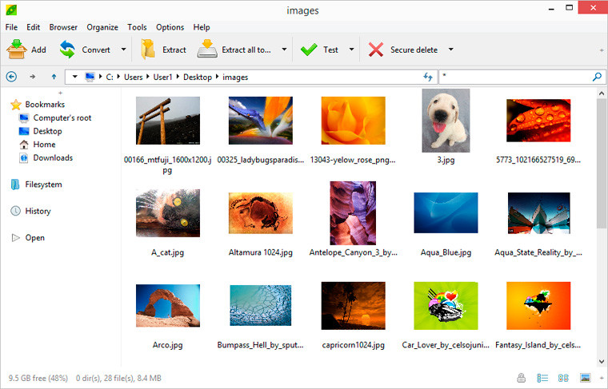Click the green Test checkmark icon
Viewport: 608px width, 389px height.
pyautogui.click(x=309, y=50)
